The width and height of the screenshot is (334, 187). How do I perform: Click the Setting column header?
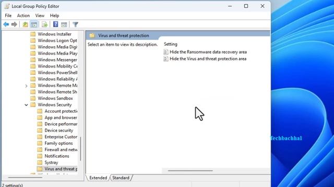coord(171,44)
